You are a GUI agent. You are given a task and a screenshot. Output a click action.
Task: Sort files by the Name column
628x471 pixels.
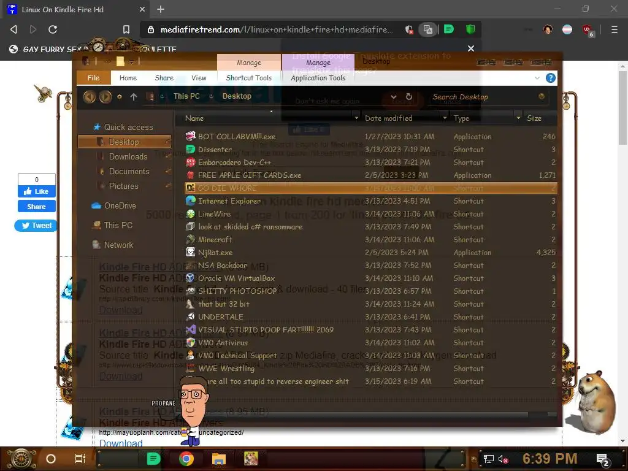pyautogui.click(x=194, y=118)
